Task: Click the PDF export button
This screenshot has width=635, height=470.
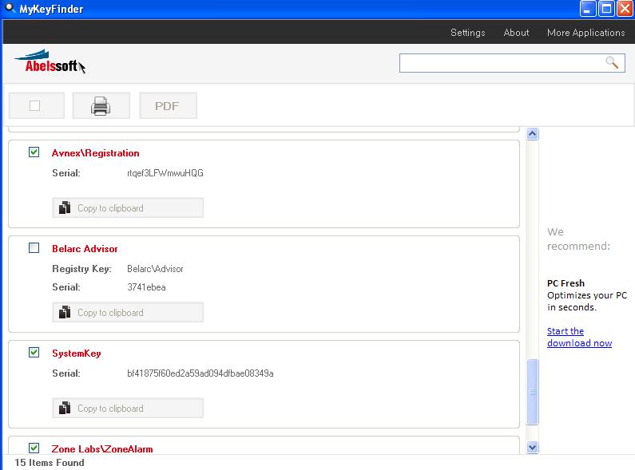Action: [167, 105]
